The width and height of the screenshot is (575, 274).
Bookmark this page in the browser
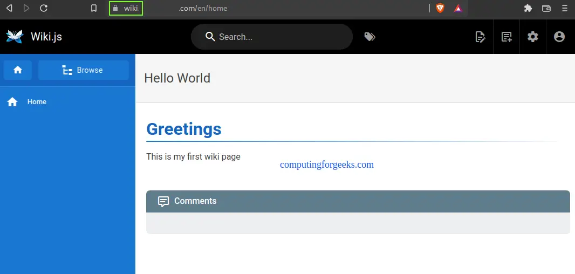point(94,8)
